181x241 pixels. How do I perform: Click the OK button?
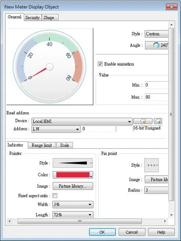102,232
